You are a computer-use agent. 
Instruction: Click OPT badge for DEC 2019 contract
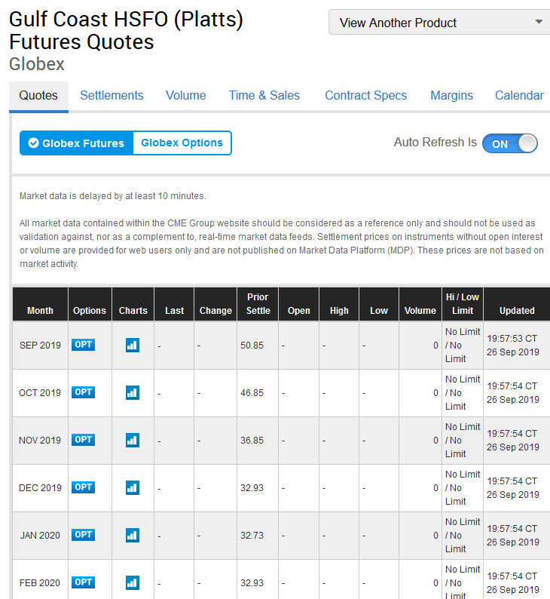coord(83,487)
